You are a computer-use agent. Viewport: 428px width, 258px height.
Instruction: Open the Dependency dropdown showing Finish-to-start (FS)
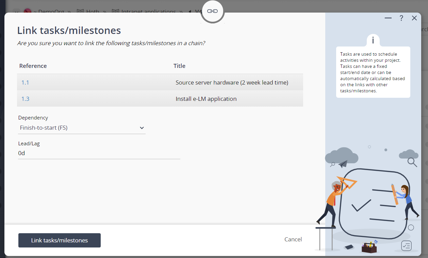[82, 128]
